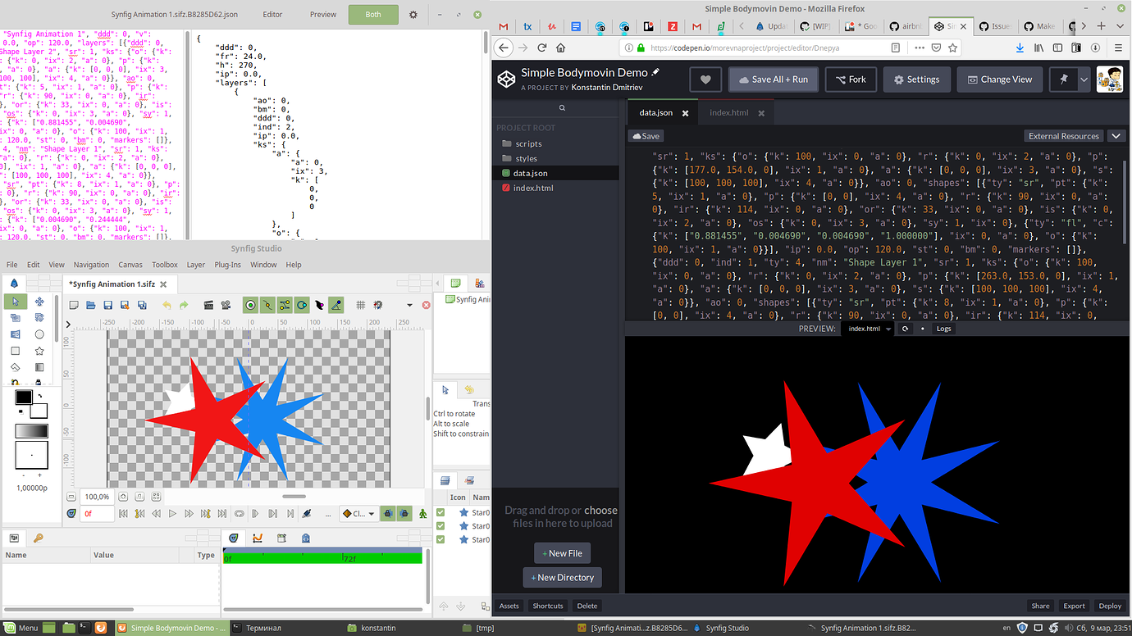Select the Gradient tool in Synfig
This screenshot has height=636, width=1132.
[39, 367]
